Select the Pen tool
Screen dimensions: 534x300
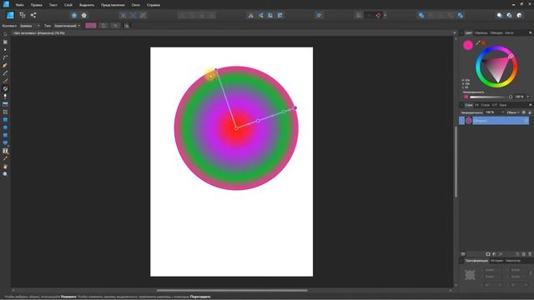(x=5, y=65)
